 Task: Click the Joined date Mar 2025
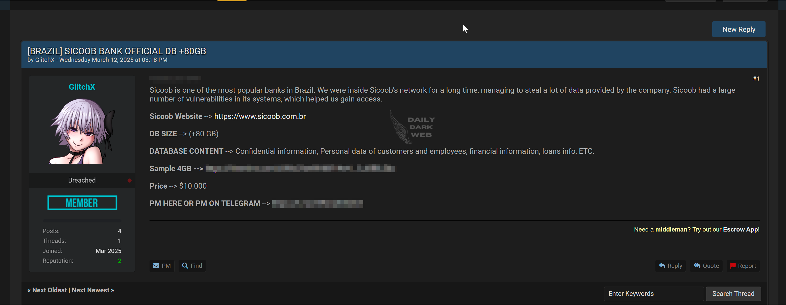tap(108, 251)
